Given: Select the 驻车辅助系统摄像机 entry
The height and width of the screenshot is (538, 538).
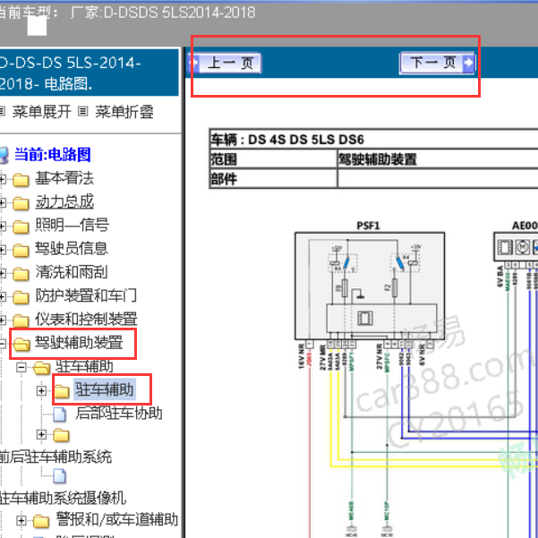Looking at the screenshot, I should point(63,498).
